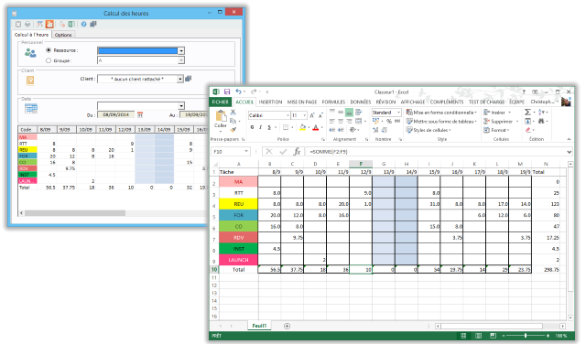Click Mise en forme conditionnelle button
The image size is (586, 344).
[x=441, y=112]
